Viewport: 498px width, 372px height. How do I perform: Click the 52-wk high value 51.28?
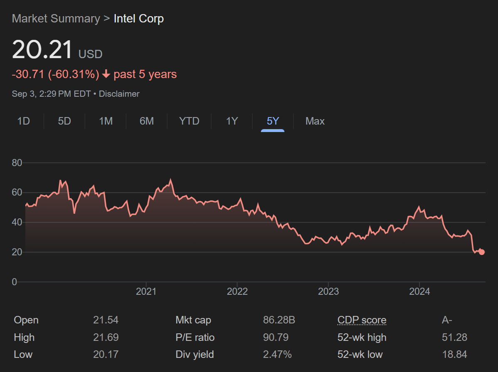click(454, 337)
